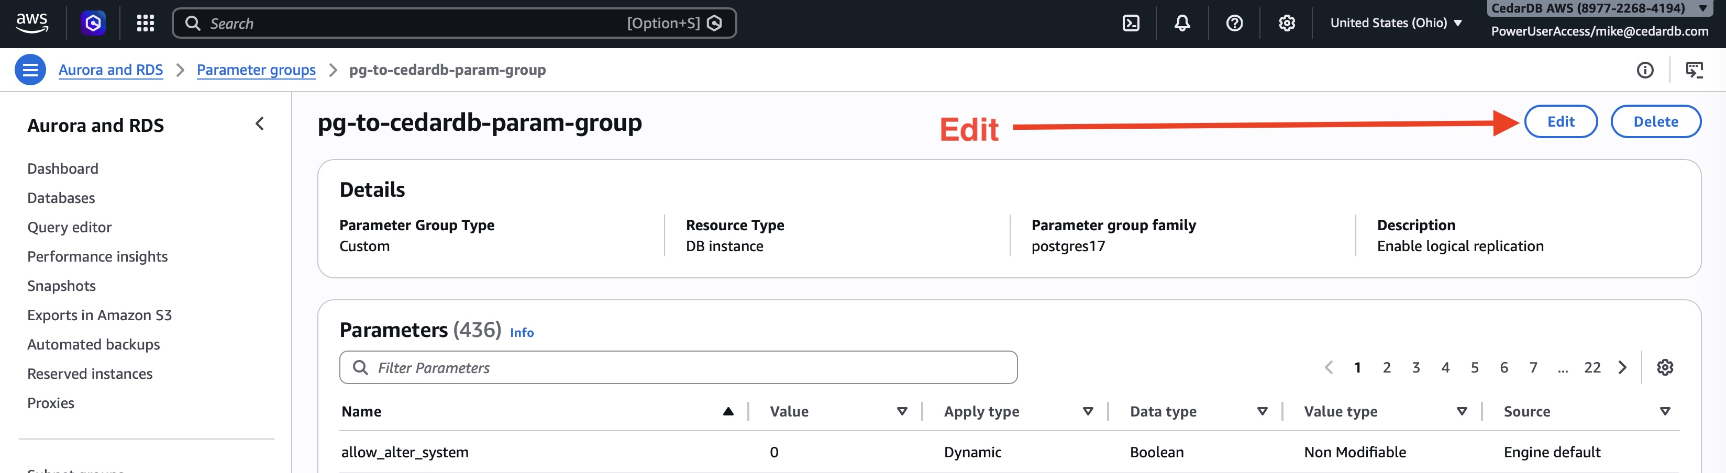Open the navigation hamburger menu
The width and height of the screenshot is (1726, 473).
[x=29, y=69]
